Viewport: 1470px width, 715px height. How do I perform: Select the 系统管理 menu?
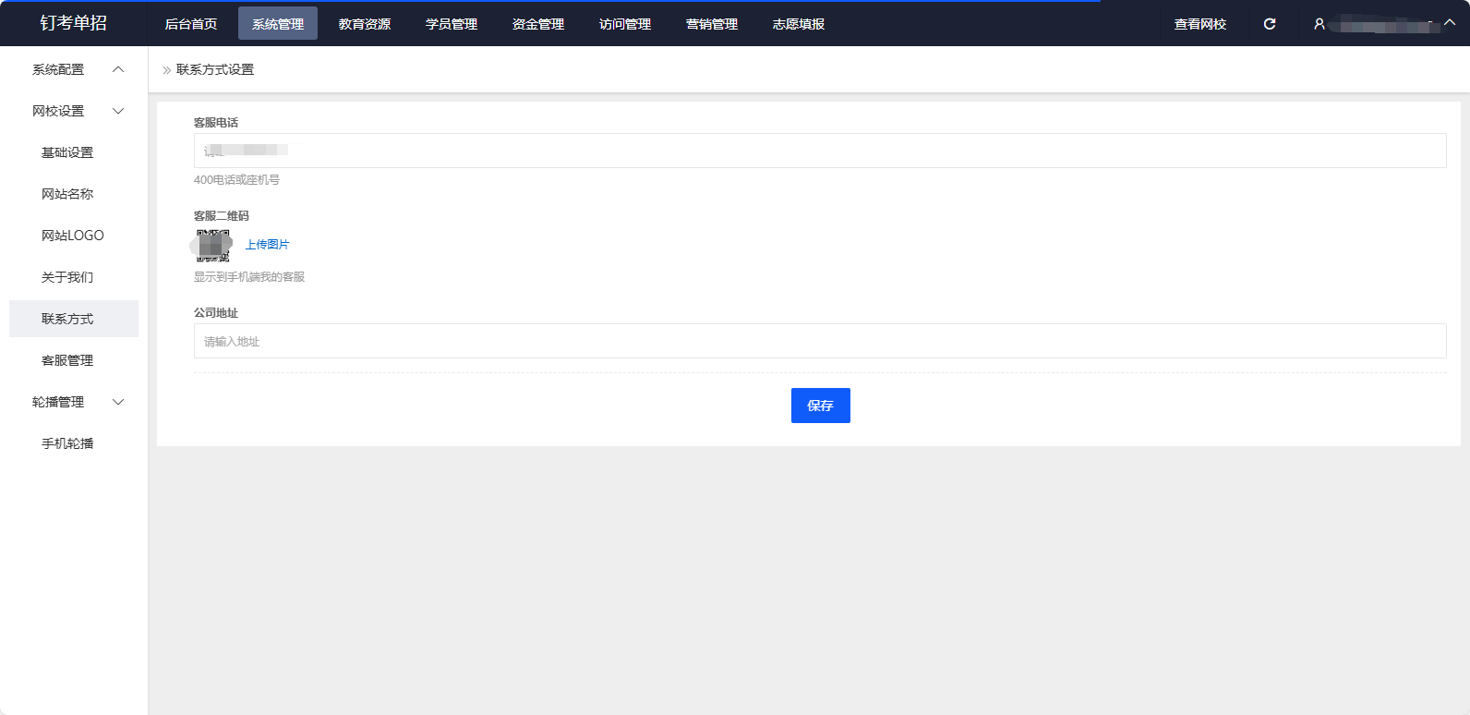click(278, 24)
